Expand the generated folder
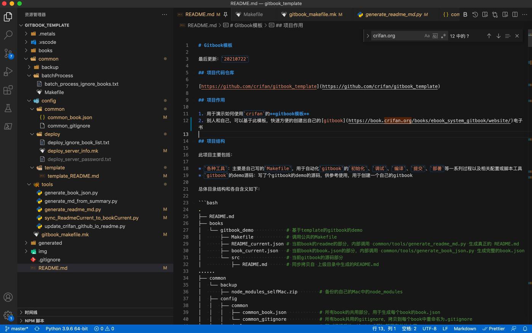The image size is (532, 333). pos(95,243)
